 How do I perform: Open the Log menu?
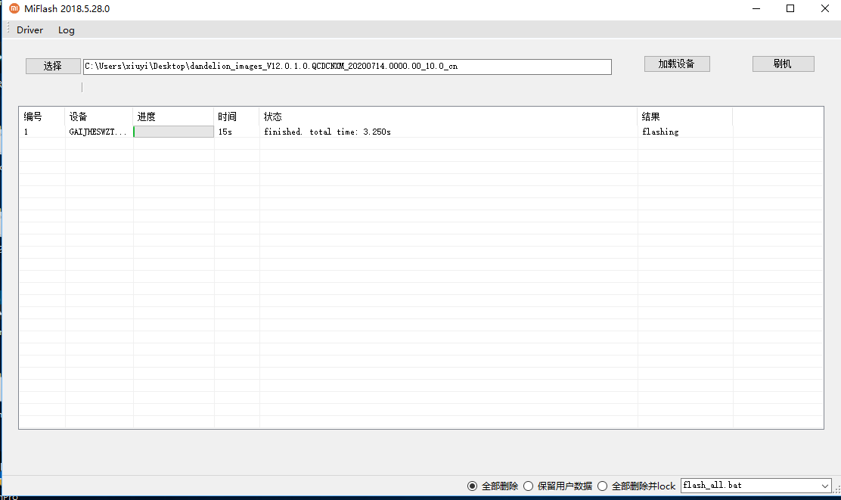pyautogui.click(x=67, y=30)
